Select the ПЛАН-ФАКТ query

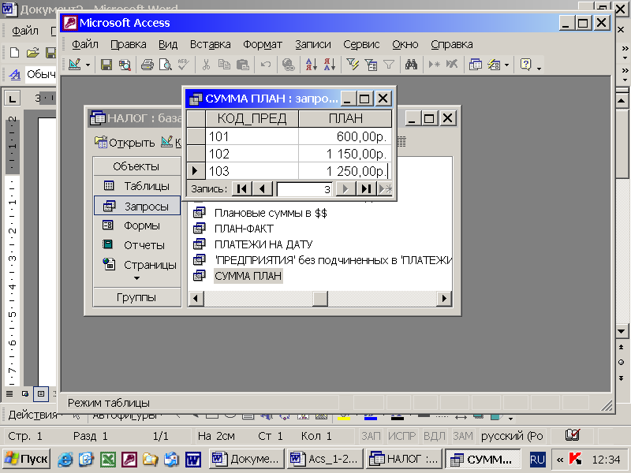click(x=244, y=229)
